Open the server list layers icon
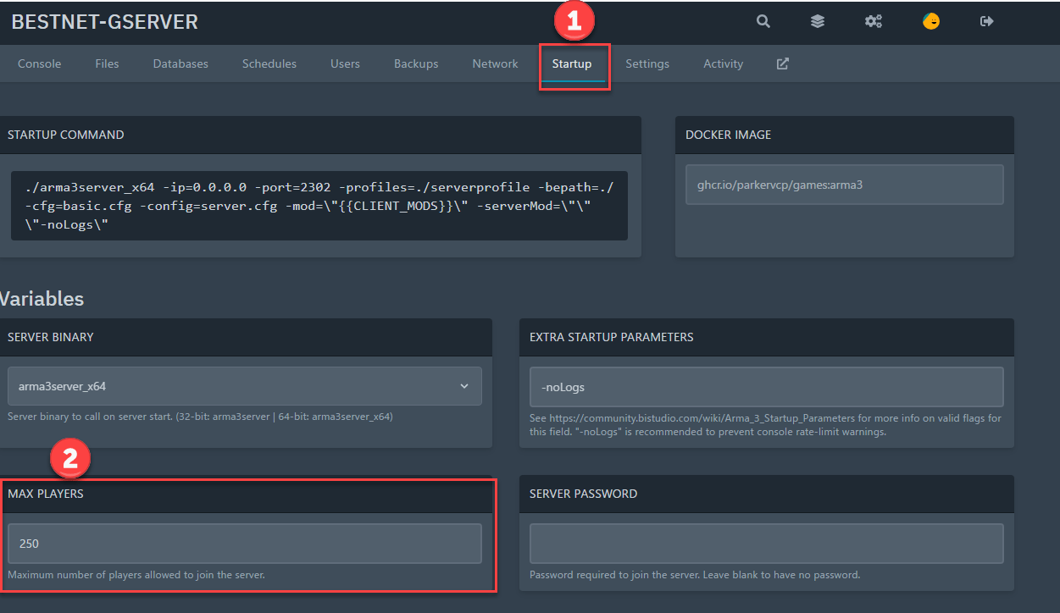 coord(818,22)
